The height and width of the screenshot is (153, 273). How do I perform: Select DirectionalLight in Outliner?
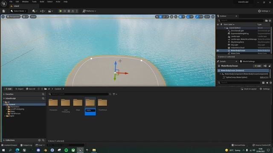click(237, 31)
